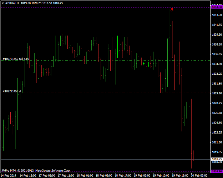Click the 1821.60 price scale label

coord(217,142)
